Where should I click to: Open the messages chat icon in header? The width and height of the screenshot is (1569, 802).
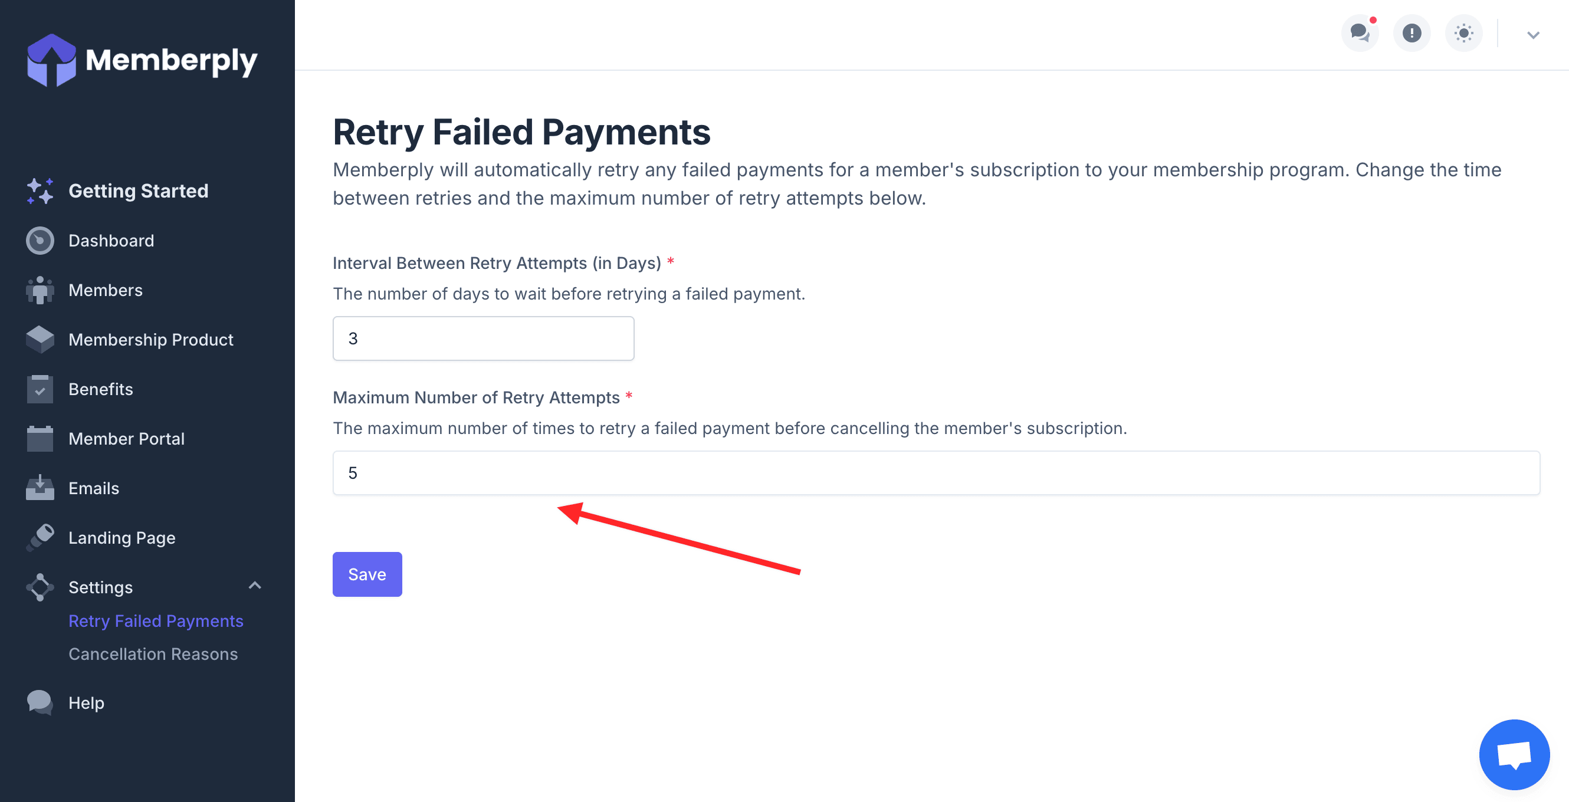[x=1360, y=33]
